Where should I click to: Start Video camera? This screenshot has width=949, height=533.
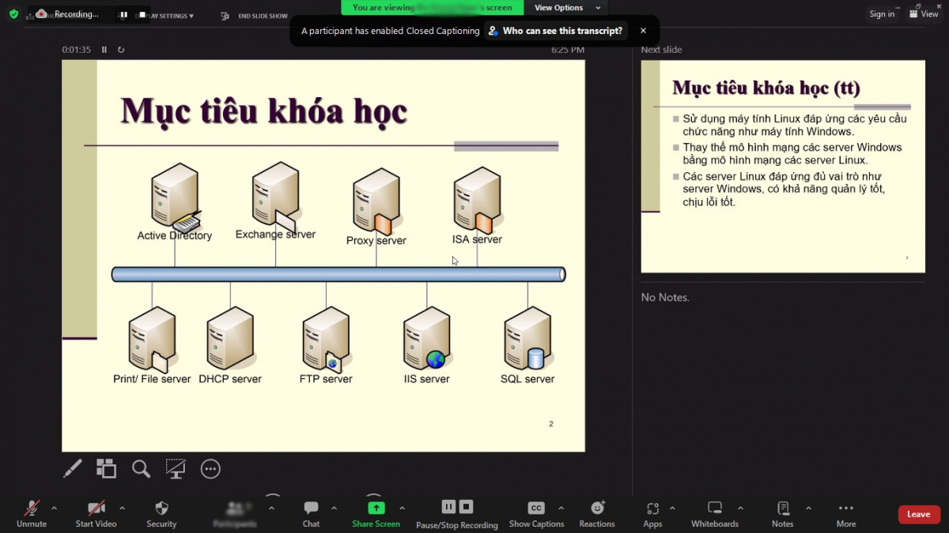click(96, 513)
